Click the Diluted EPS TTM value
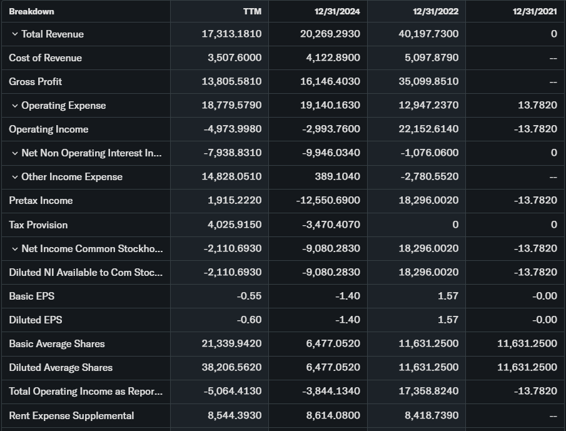566x431 pixels. coord(250,320)
